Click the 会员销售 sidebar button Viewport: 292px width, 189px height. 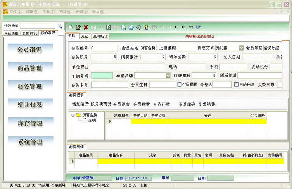29,50
